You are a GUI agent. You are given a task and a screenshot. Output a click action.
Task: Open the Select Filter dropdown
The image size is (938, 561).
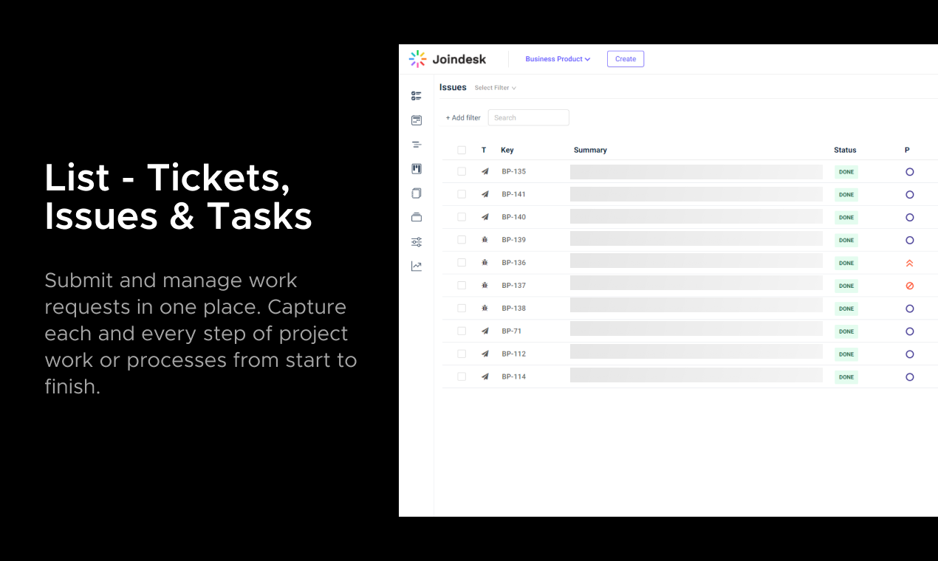coord(494,87)
